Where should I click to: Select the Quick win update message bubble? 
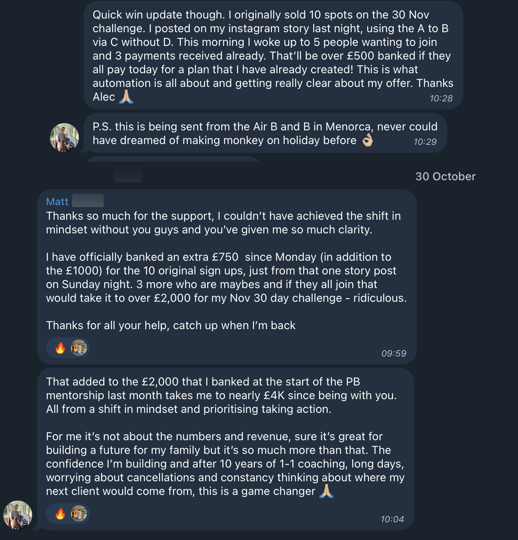273,55
